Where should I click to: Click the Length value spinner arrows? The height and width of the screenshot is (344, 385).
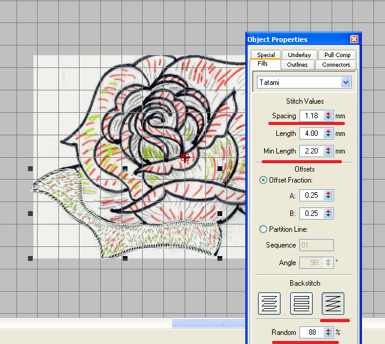pyautogui.click(x=328, y=133)
